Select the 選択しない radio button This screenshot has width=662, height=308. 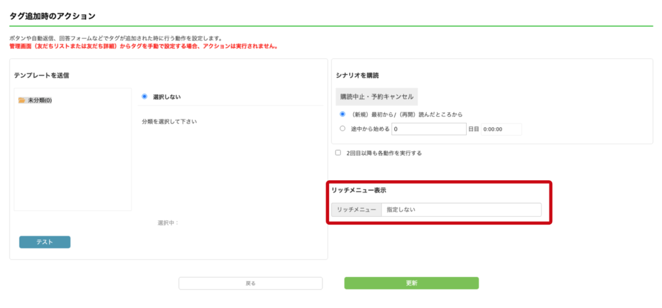click(144, 97)
